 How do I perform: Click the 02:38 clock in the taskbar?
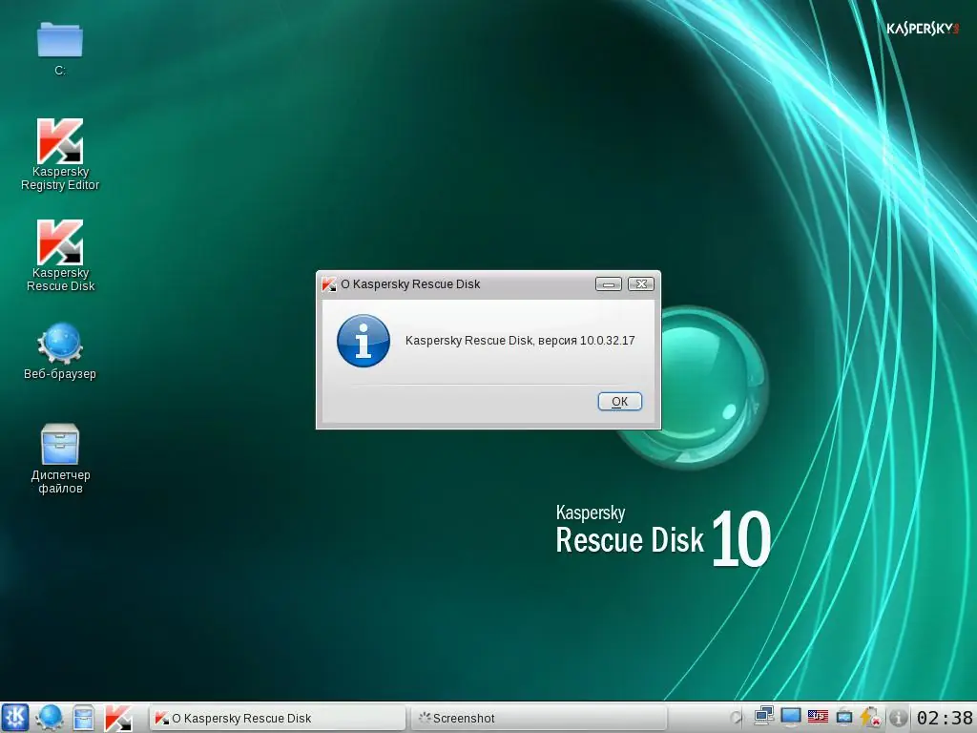click(945, 718)
